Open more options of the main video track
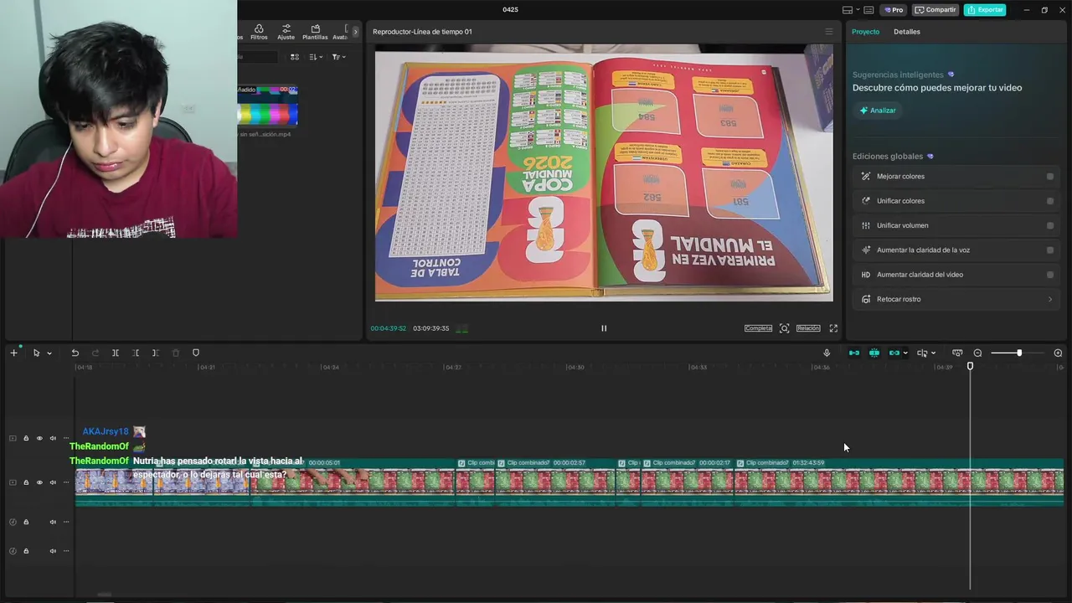The width and height of the screenshot is (1072, 603). [66, 482]
